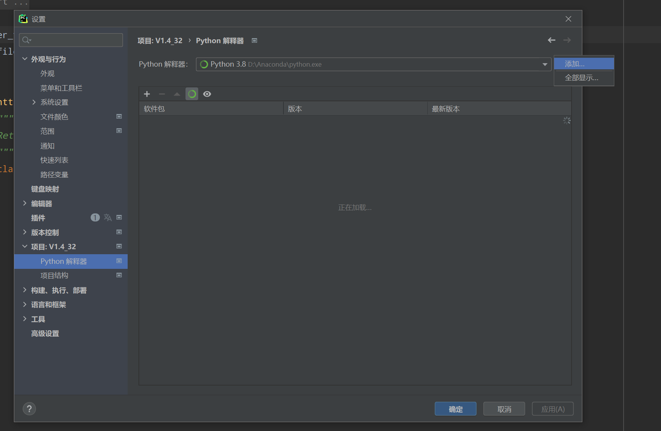
Task: Click project-level icon beside 项目: V1.4_32
Action: pyautogui.click(x=119, y=246)
